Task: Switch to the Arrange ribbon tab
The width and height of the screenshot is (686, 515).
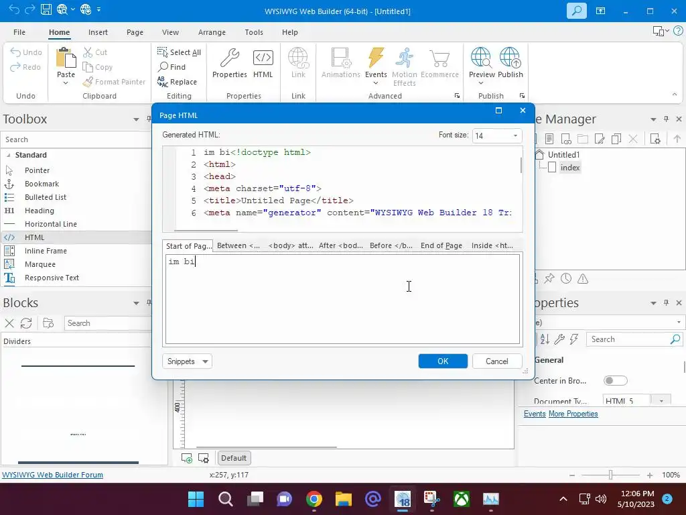Action: tap(212, 32)
